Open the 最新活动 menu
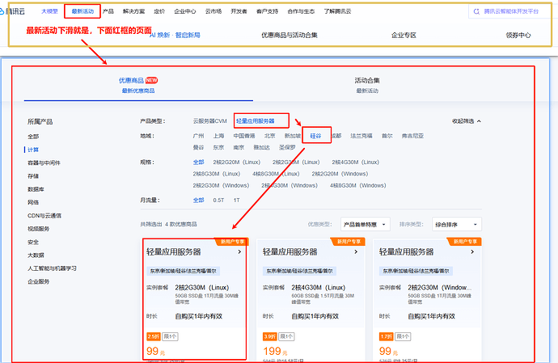Viewport: 558px width, 363px height. click(x=82, y=11)
